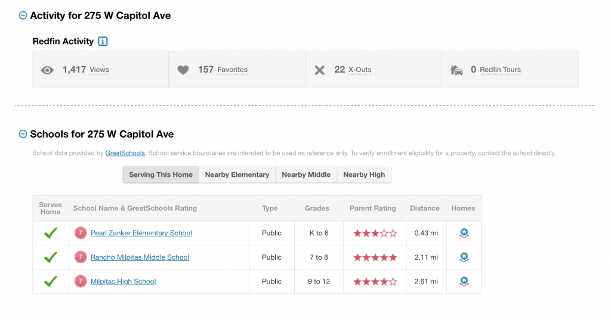Open homes map icon for Rancho Milpitas Middle
The width and height of the screenshot is (611, 321).
(x=464, y=257)
